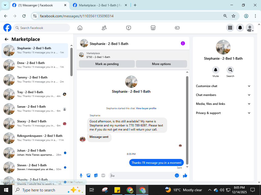
Task: Click More options button
Action: (161, 64)
